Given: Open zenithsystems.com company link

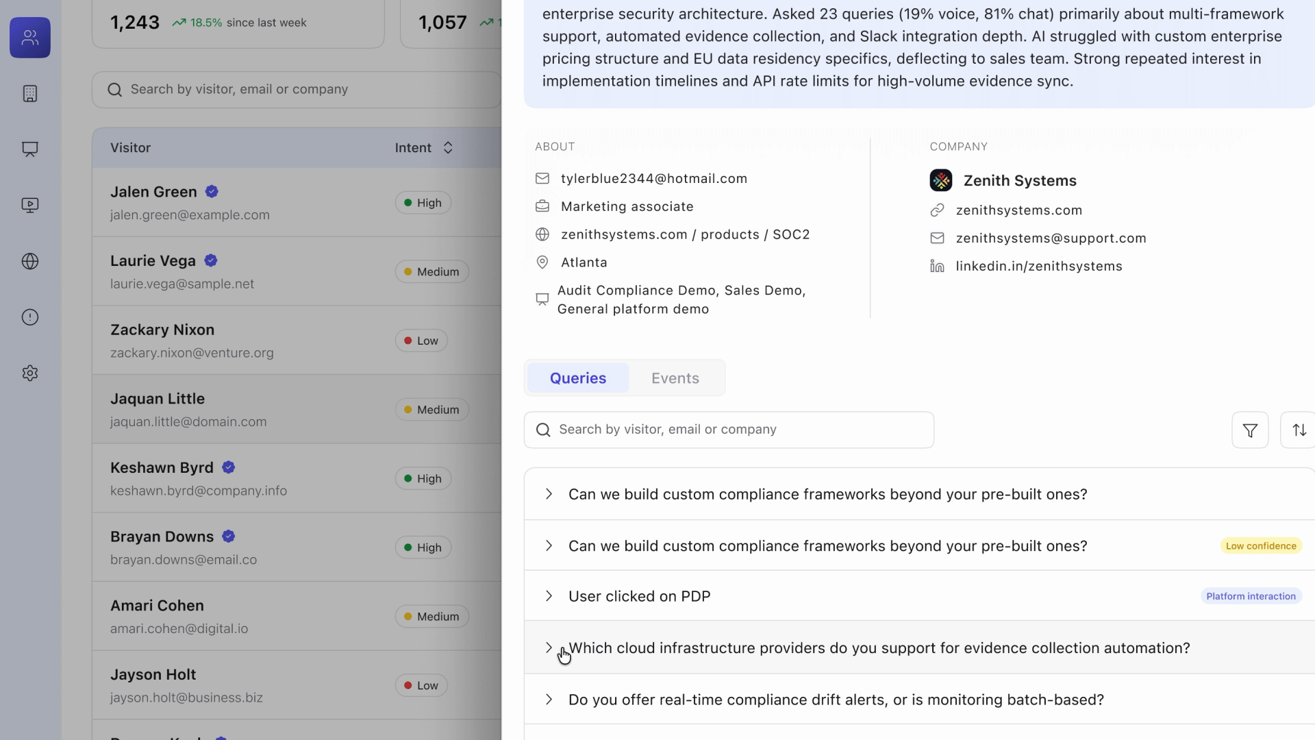Looking at the screenshot, I should pyautogui.click(x=1018, y=210).
